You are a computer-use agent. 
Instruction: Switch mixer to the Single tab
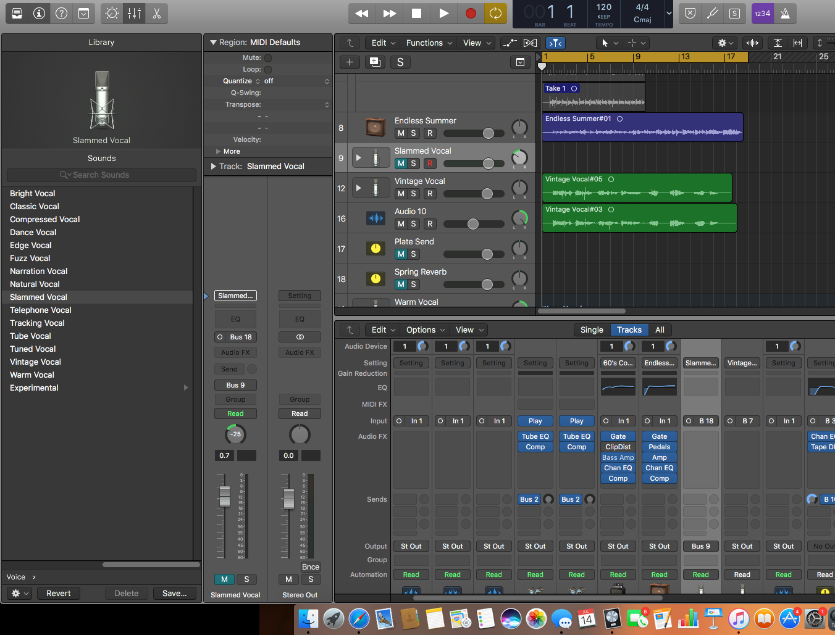[591, 330]
